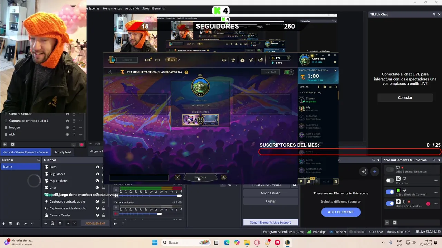The image size is (442, 248).
Task: Hide the Imagen layer in vertical canvas
Action: click(67, 128)
